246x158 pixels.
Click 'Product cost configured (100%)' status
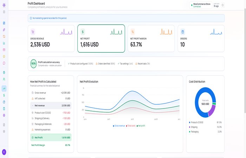tap(80, 64)
